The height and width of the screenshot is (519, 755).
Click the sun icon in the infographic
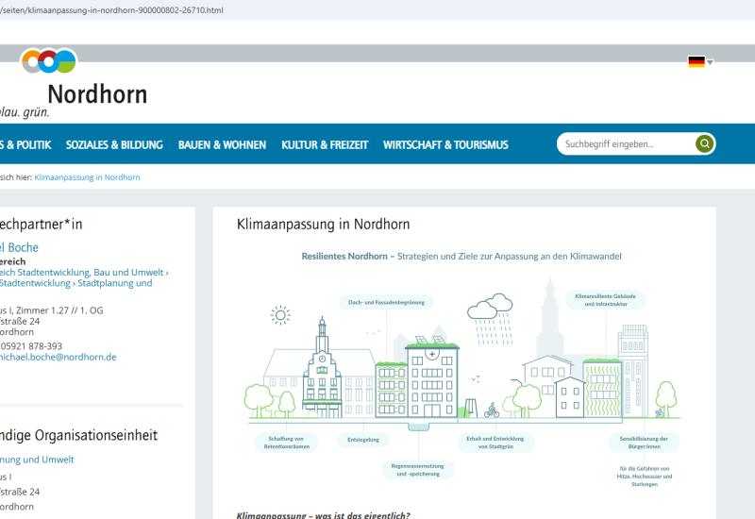tap(279, 314)
